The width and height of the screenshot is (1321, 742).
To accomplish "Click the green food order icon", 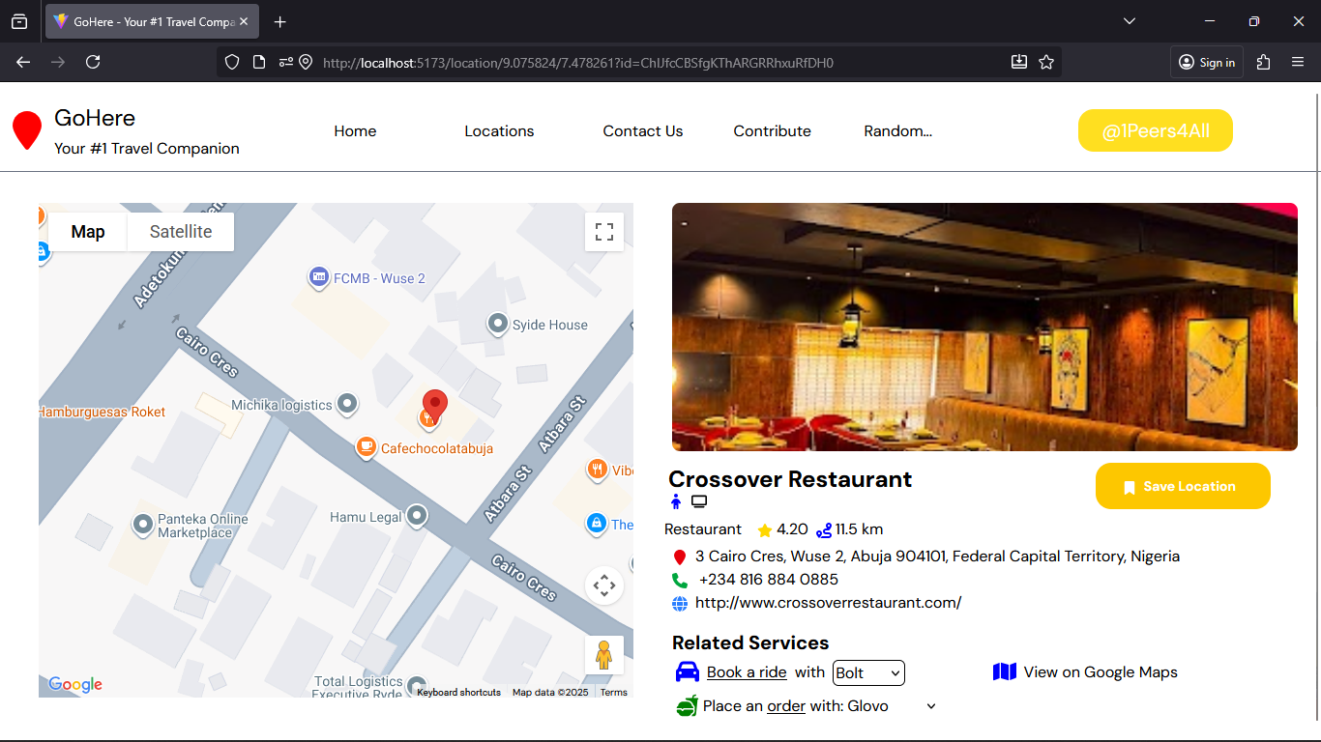I will pyautogui.click(x=687, y=706).
